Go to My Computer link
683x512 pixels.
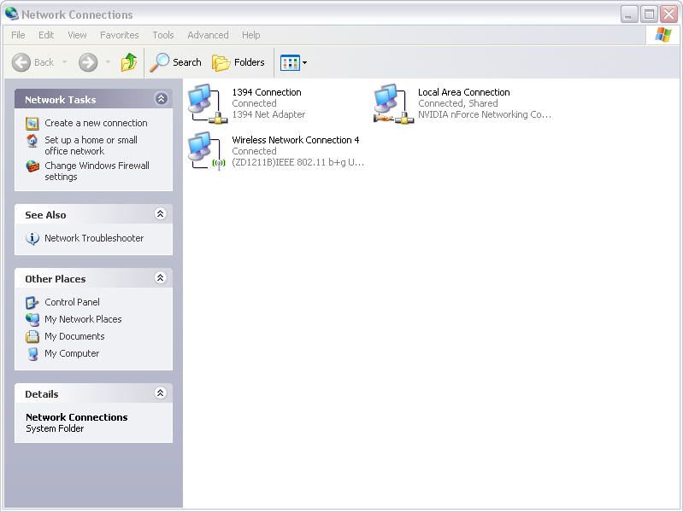72,353
